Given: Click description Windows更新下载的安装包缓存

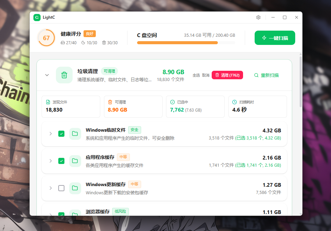Looking at the screenshot, I should coord(117,193).
